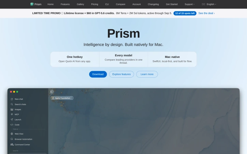Open the Features nav item
247x154 pixels.
[65, 4]
